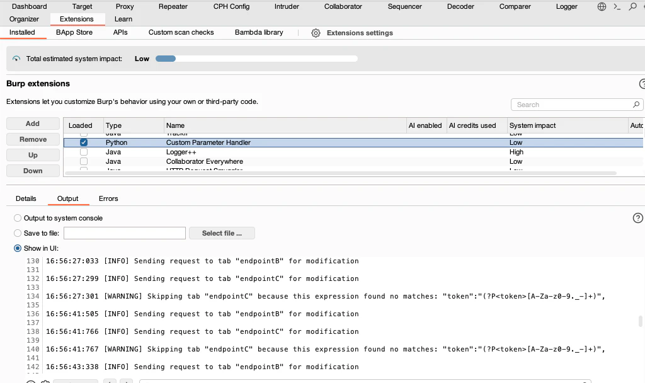Click the extensions Search input field
This screenshot has height=383, width=645.
pyautogui.click(x=577, y=105)
